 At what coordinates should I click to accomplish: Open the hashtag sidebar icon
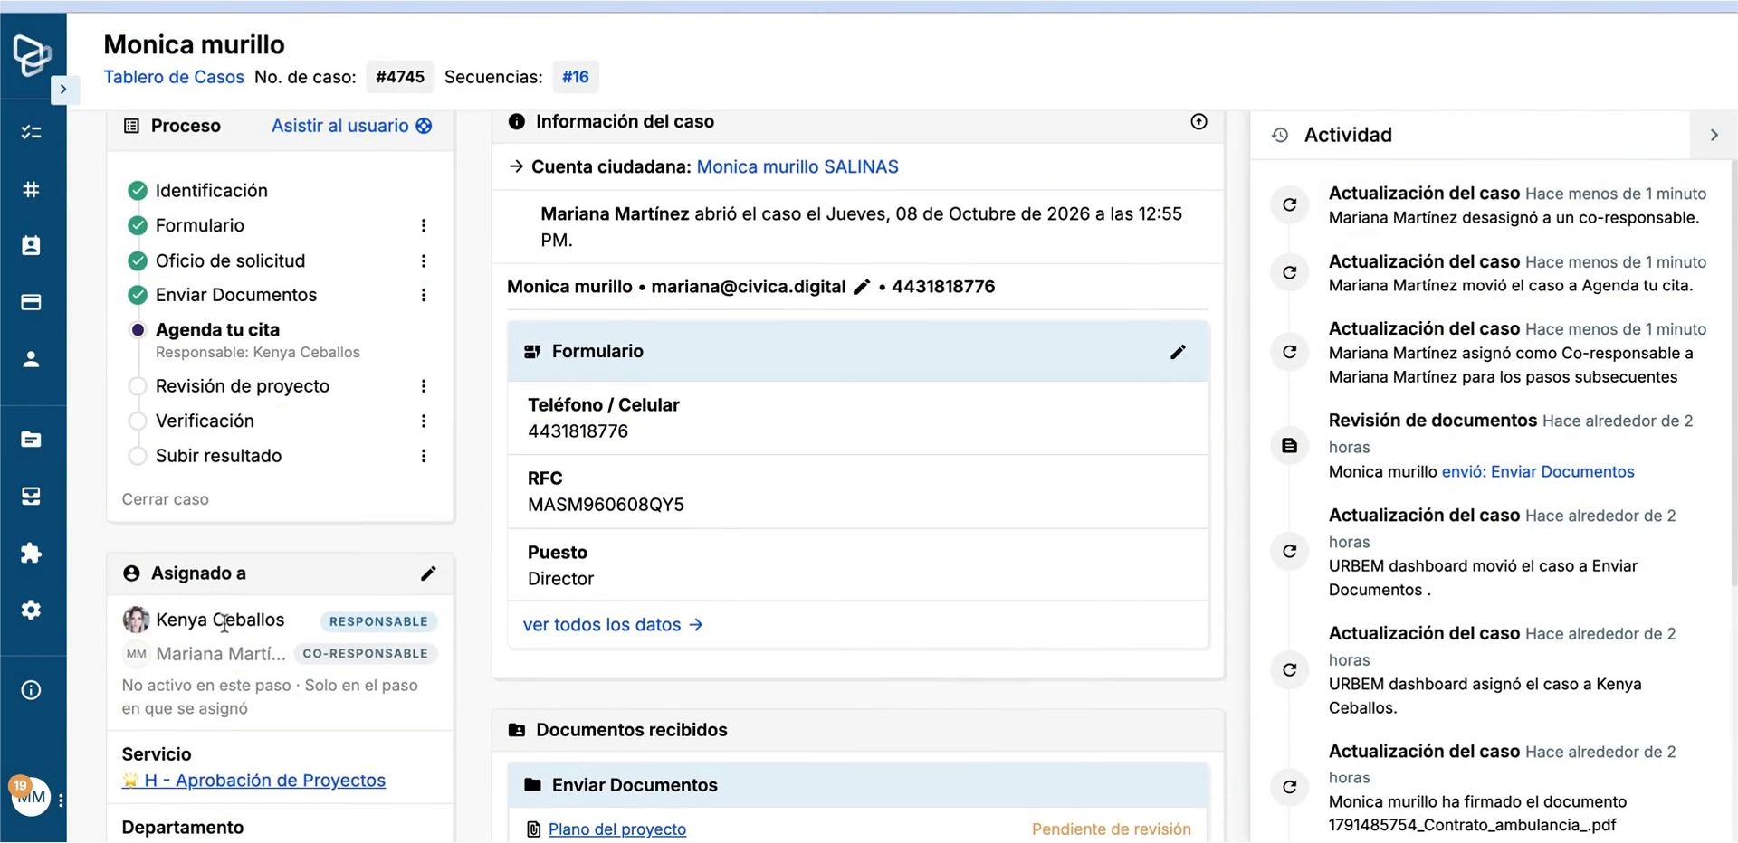coord(31,189)
